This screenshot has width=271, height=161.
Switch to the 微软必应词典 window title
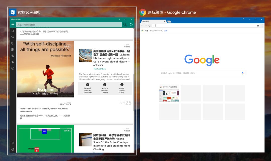29,13
